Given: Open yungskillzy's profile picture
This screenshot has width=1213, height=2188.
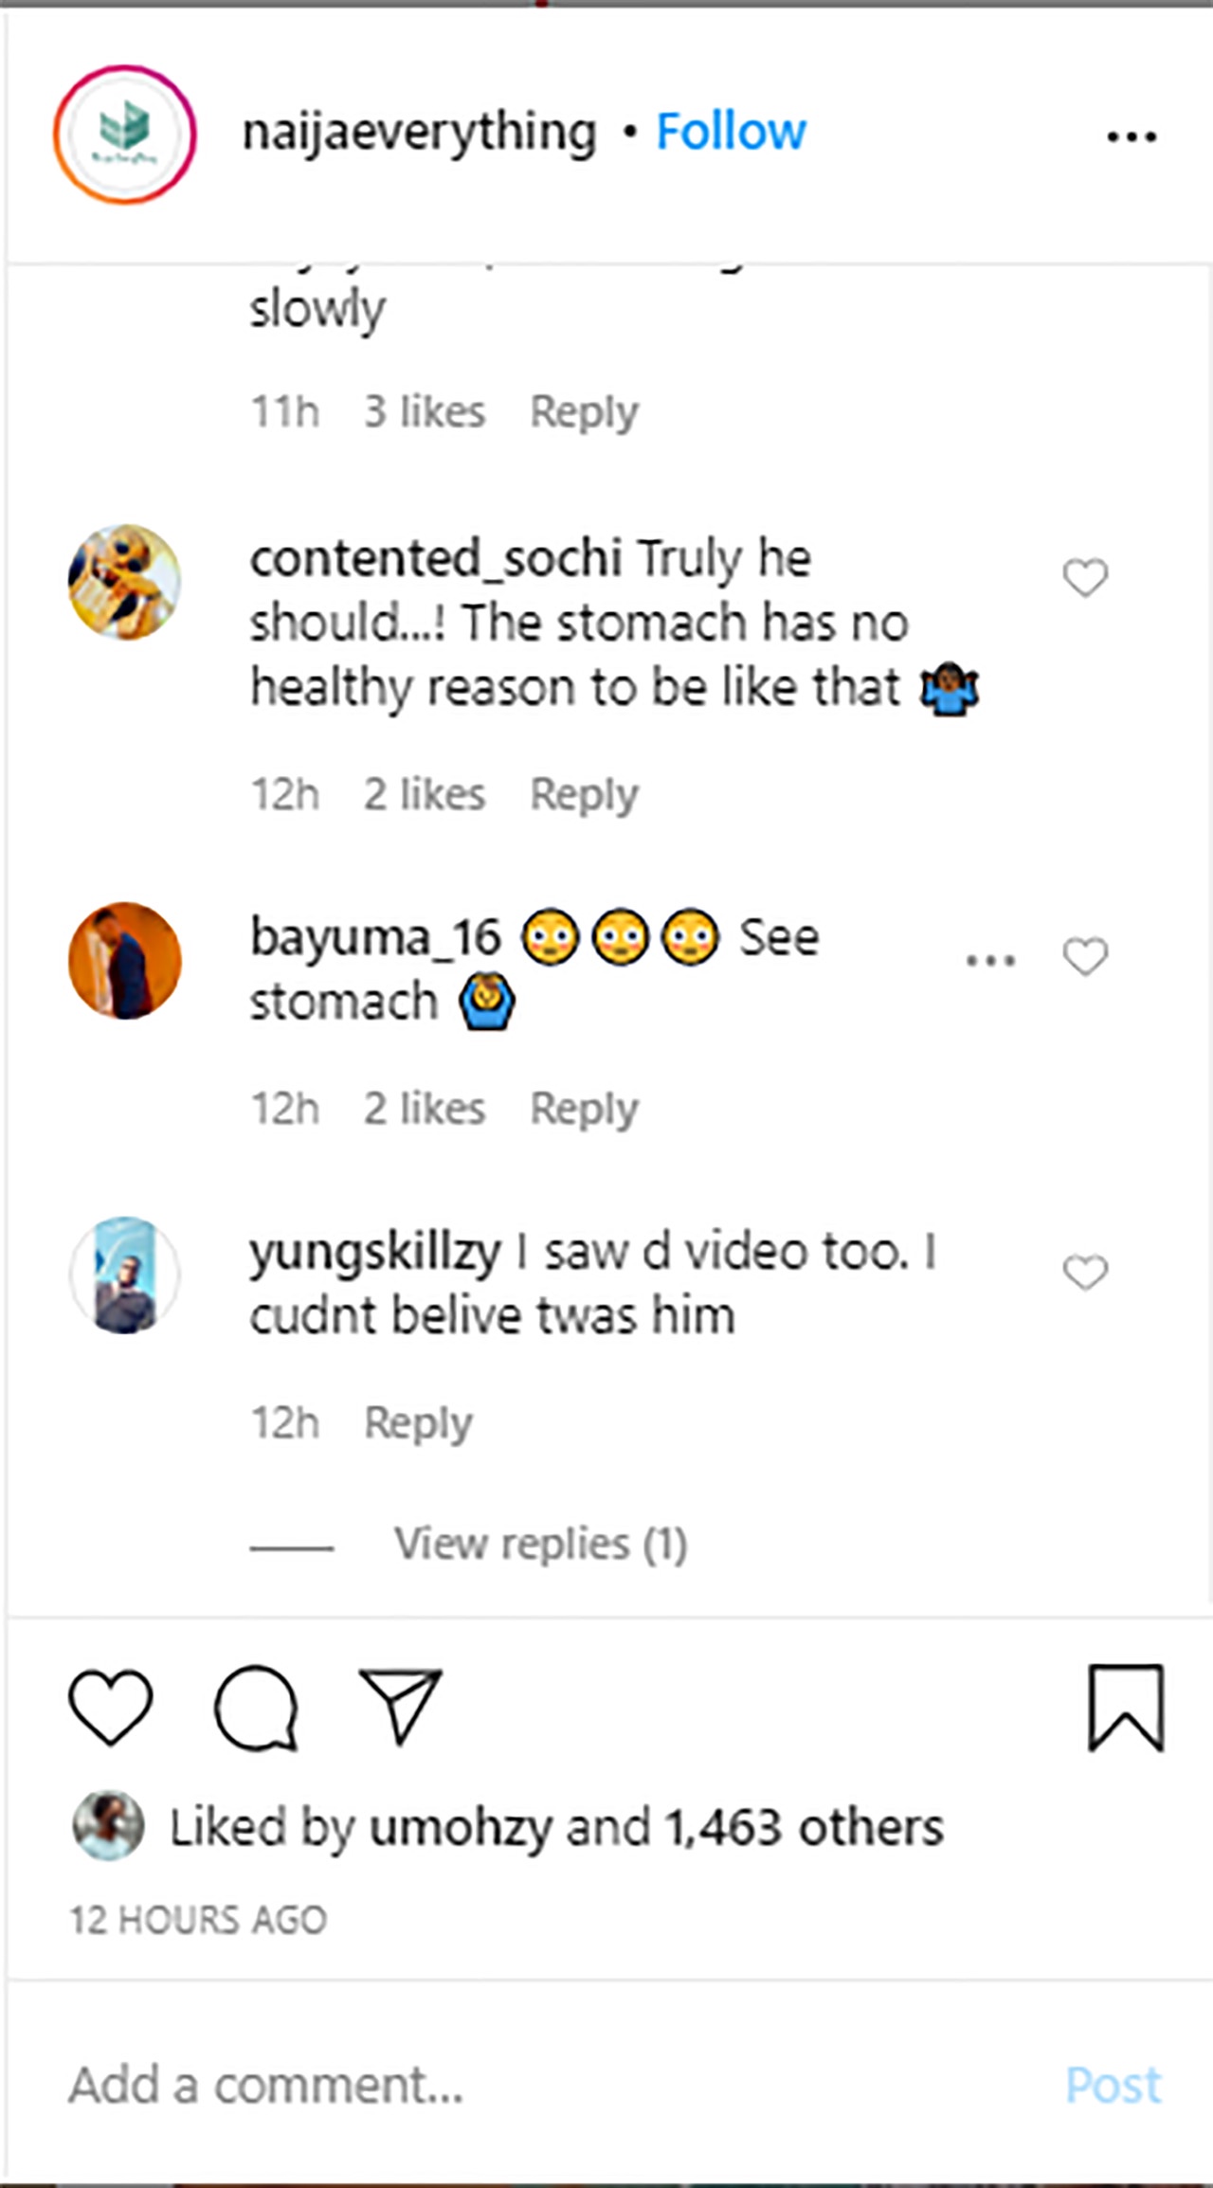Looking at the screenshot, I should pos(124,1275).
